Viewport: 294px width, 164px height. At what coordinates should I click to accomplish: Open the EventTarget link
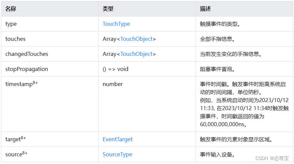pos(118,139)
